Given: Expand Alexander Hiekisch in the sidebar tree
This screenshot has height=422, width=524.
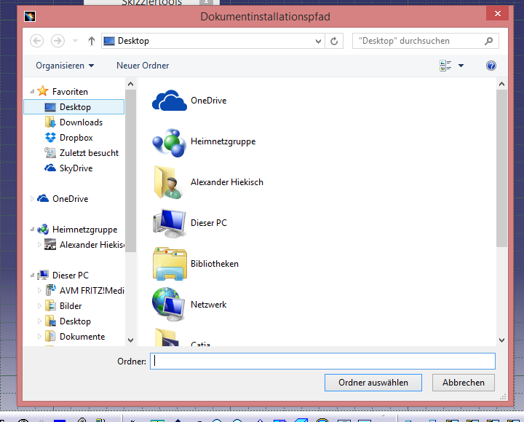Looking at the screenshot, I should (39, 245).
